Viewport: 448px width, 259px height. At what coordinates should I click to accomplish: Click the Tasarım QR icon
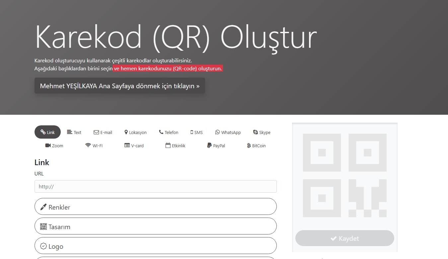click(x=43, y=227)
